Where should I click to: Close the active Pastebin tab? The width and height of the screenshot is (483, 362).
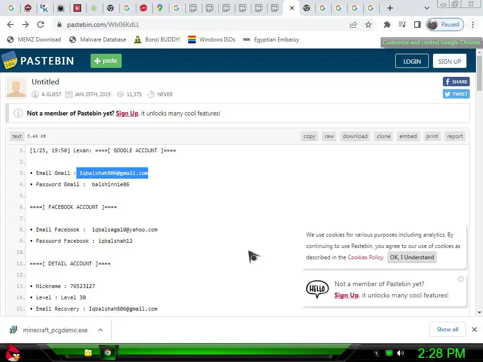292,8
